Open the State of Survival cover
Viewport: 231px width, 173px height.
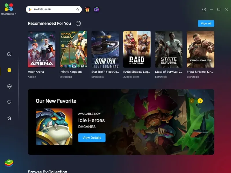point(169,49)
